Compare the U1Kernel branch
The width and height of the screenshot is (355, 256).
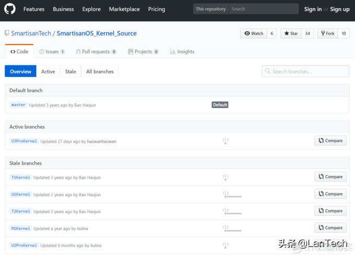click(x=330, y=194)
